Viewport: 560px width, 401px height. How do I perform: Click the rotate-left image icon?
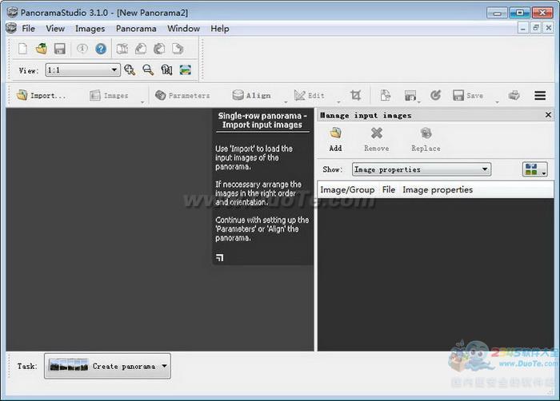[x=141, y=49]
